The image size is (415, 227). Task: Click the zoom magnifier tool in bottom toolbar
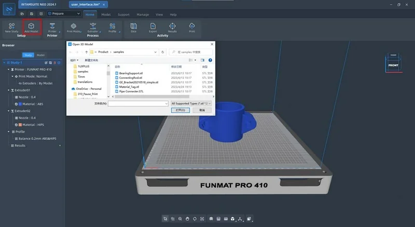(x=180, y=219)
